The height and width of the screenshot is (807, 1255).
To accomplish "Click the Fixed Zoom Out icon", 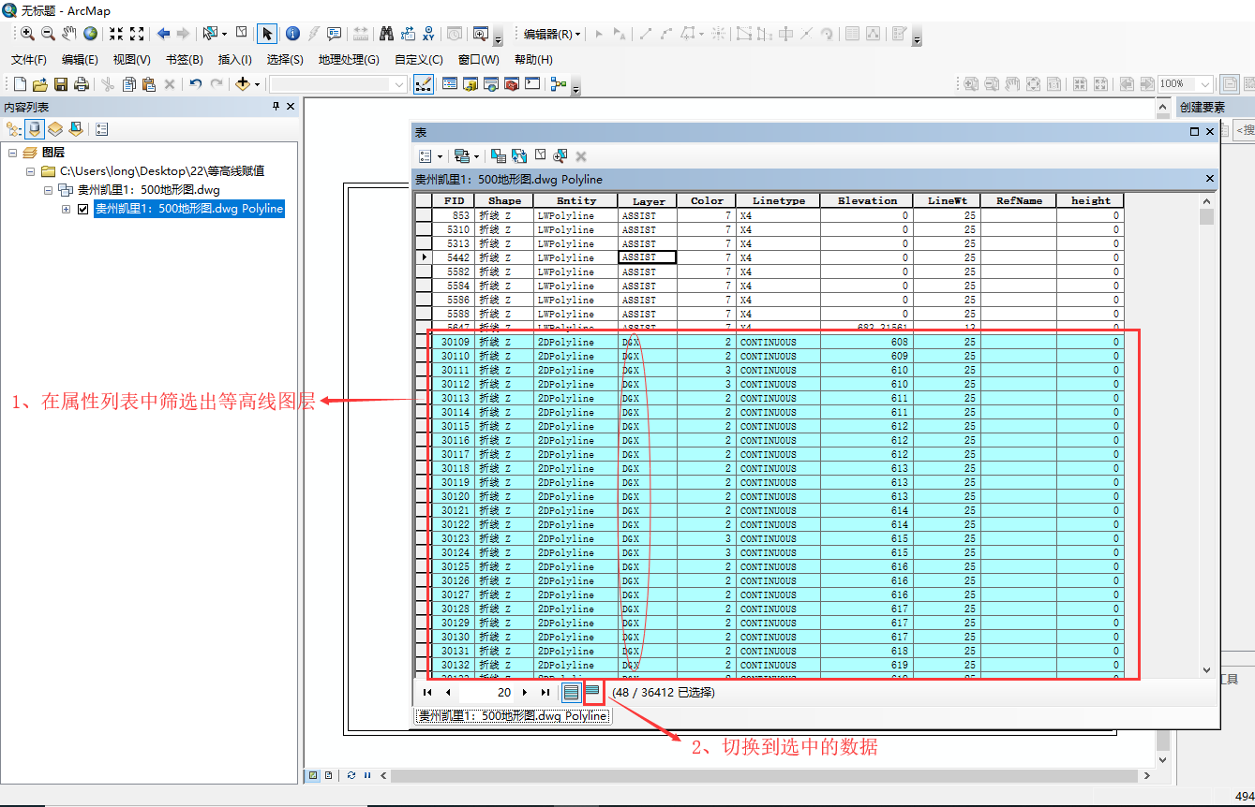I will [137, 34].
